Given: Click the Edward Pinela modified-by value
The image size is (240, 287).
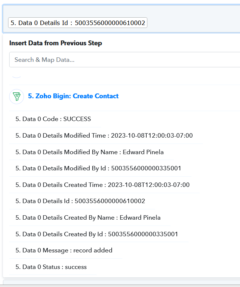Looking at the screenshot, I should (143, 152).
